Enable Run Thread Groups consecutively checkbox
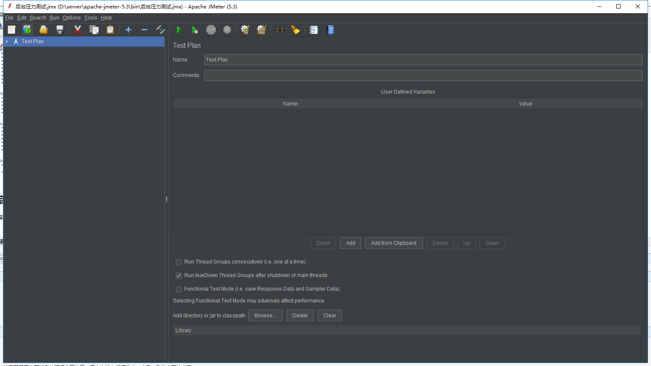 pyautogui.click(x=179, y=262)
